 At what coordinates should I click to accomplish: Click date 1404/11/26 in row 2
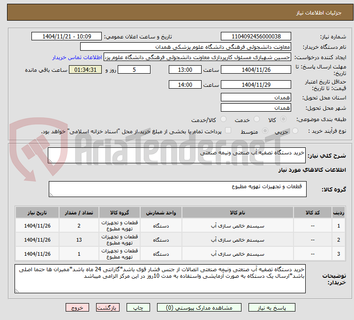37,240
